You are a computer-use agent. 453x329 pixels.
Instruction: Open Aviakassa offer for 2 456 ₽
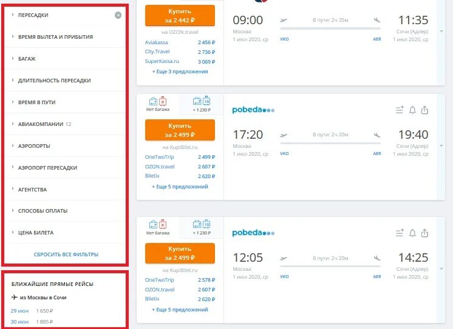pyautogui.click(x=180, y=42)
